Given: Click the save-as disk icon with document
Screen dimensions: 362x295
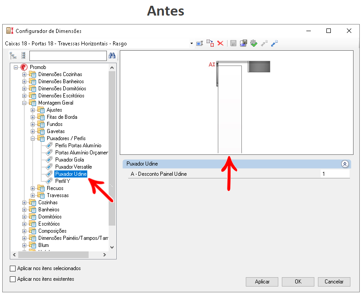Looking at the screenshot, I should coord(243,43).
